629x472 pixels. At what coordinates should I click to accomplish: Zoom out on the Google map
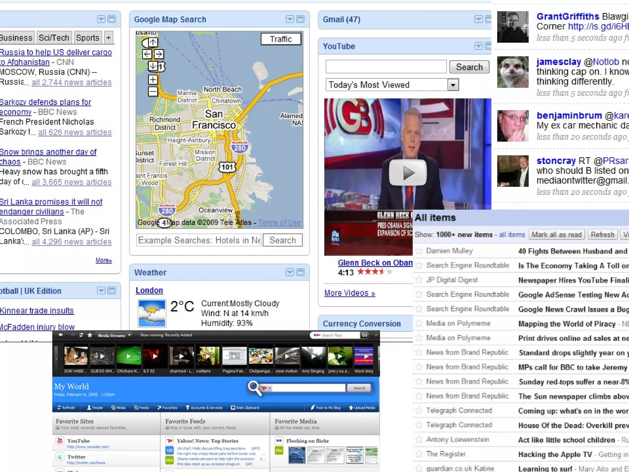[153, 92]
